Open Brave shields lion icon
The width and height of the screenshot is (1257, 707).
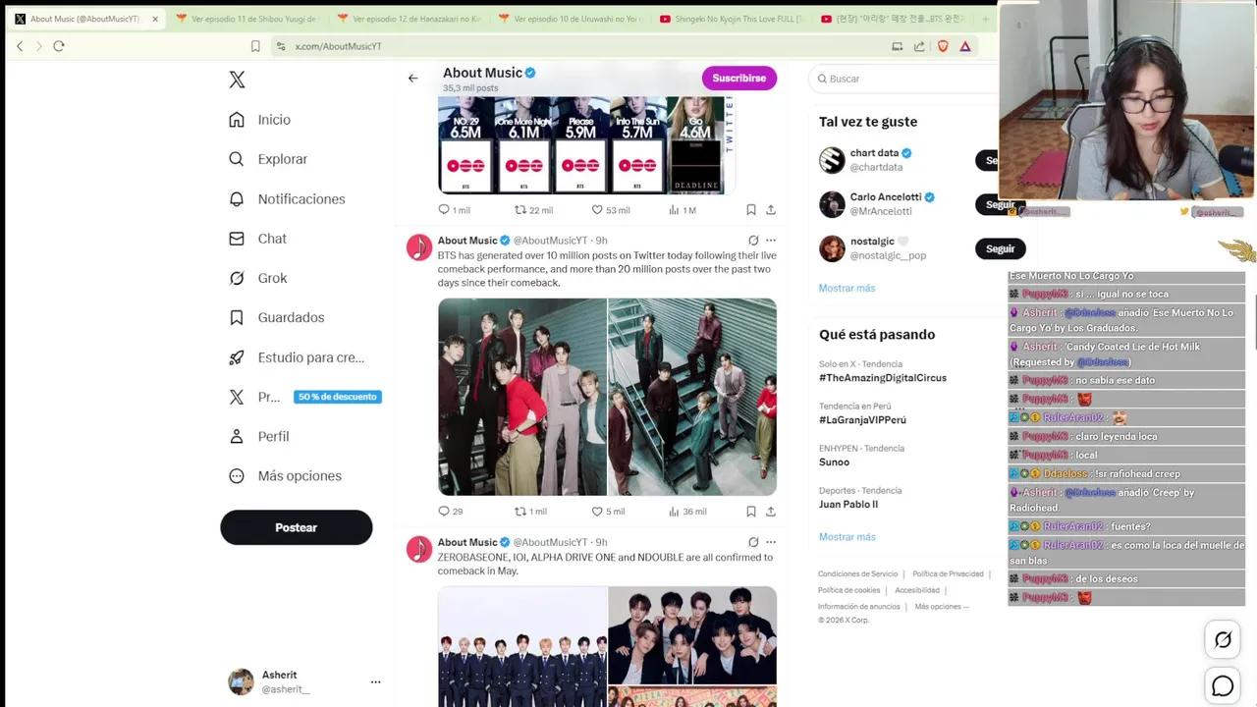point(945,46)
